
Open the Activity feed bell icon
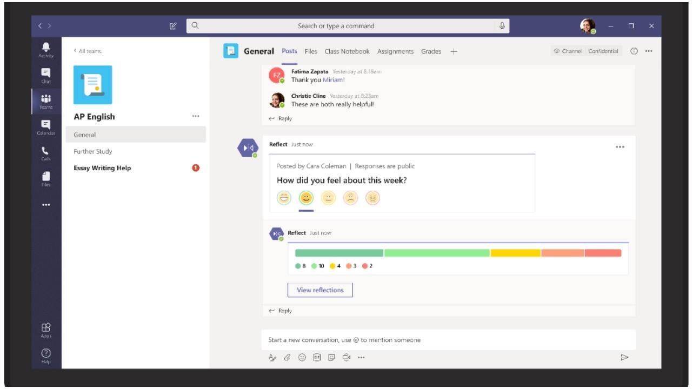tap(46, 48)
